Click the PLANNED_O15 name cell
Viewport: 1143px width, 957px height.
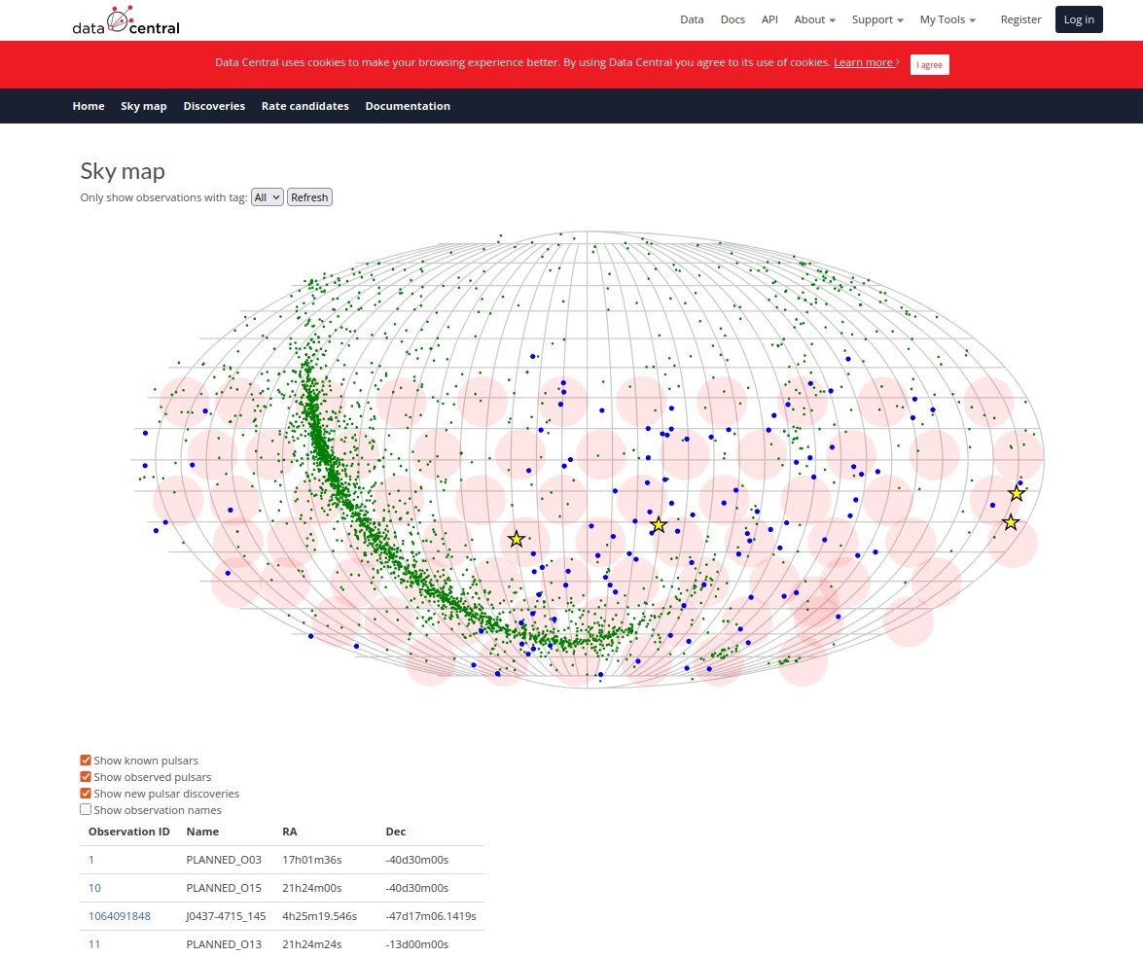point(224,889)
